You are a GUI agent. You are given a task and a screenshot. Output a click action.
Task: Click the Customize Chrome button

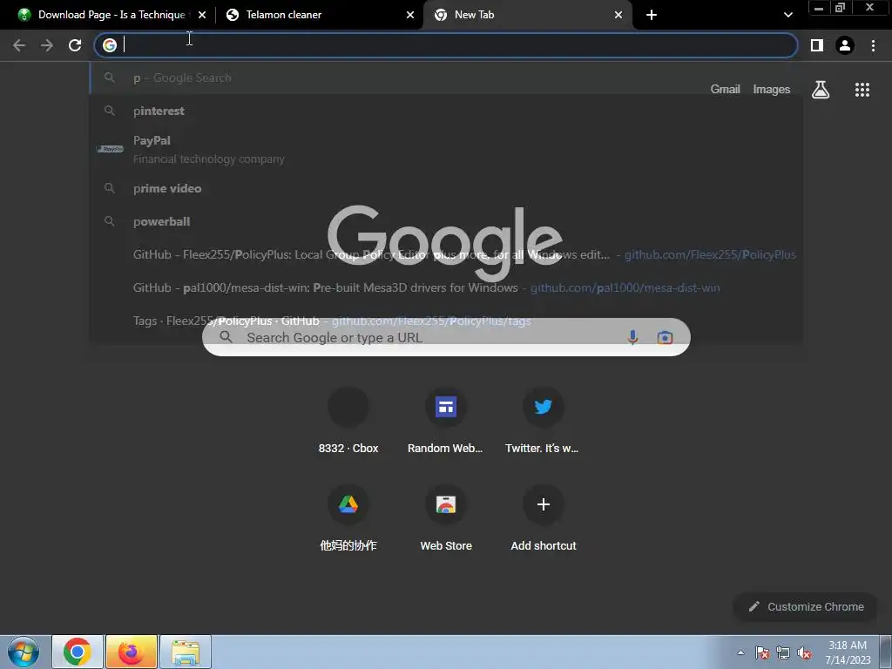point(806,607)
